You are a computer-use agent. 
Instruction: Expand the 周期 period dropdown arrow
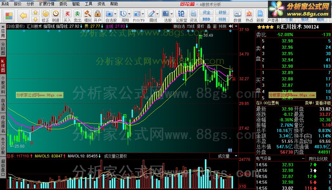(129, 14)
